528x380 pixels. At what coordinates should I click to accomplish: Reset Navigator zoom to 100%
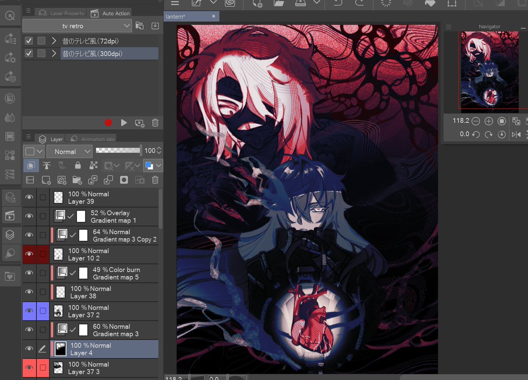[502, 121]
